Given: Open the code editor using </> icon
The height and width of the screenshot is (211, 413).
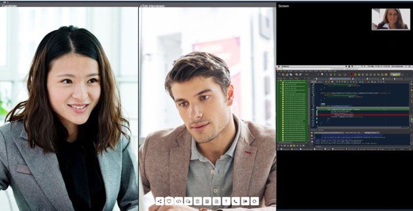Looking at the screenshot, I should pyautogui.click(x=179, y=201).
